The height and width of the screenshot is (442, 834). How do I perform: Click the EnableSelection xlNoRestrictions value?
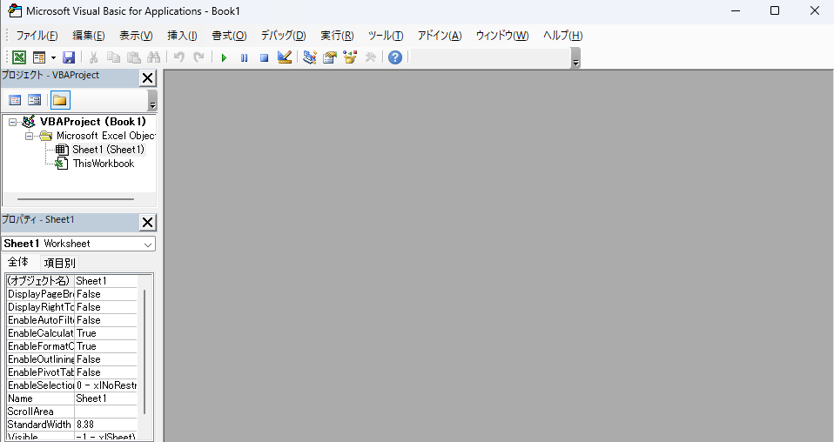coord(106,385)
